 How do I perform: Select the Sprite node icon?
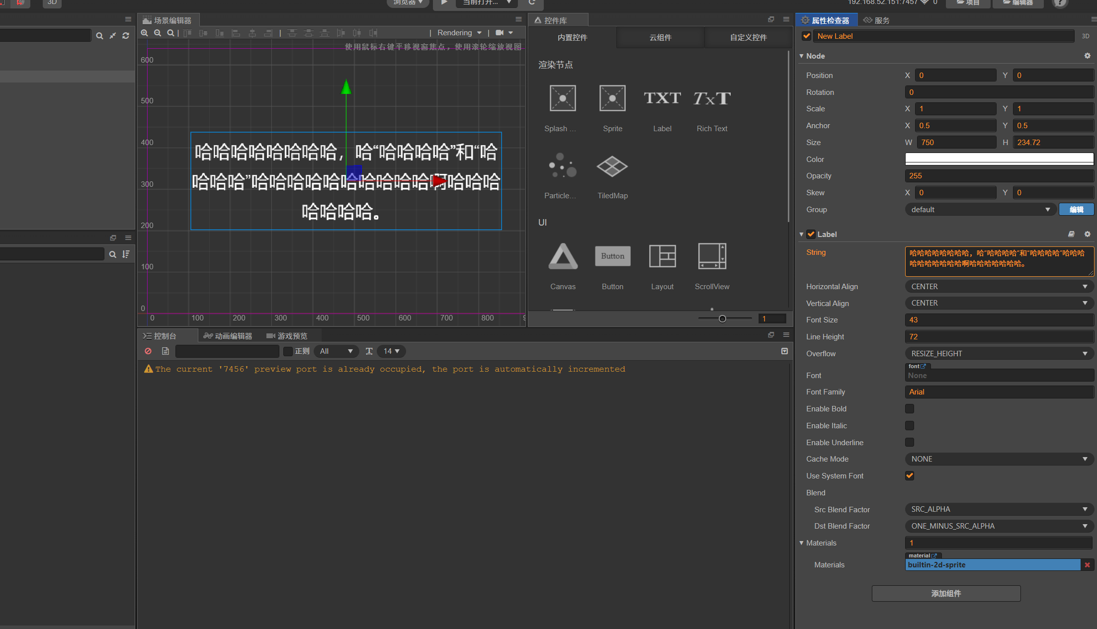click(612, 98)
